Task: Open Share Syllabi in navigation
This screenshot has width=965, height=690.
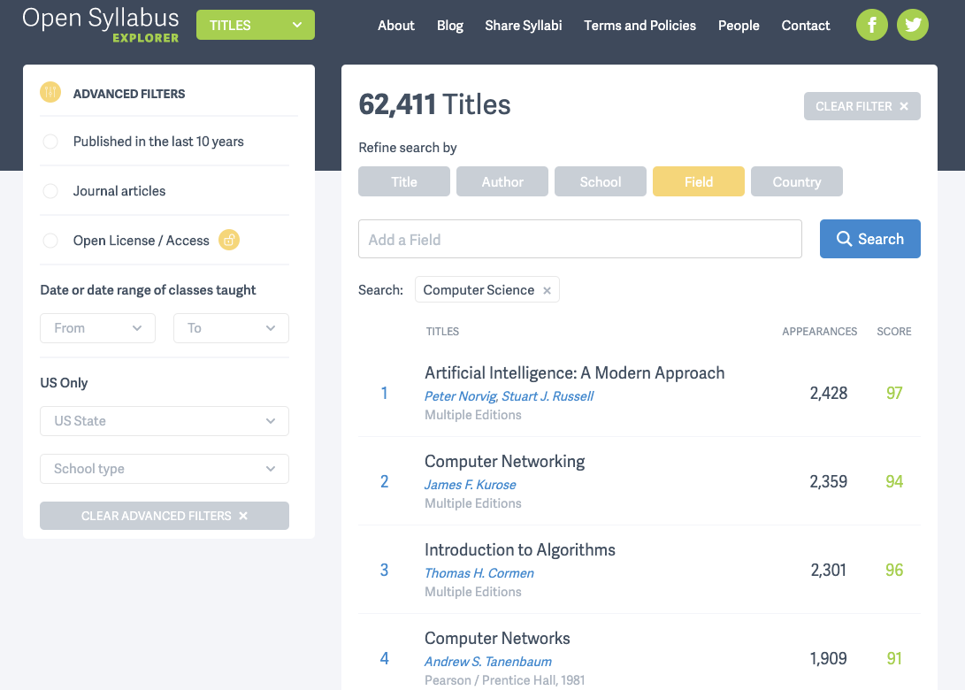Action: coord(523,26)
